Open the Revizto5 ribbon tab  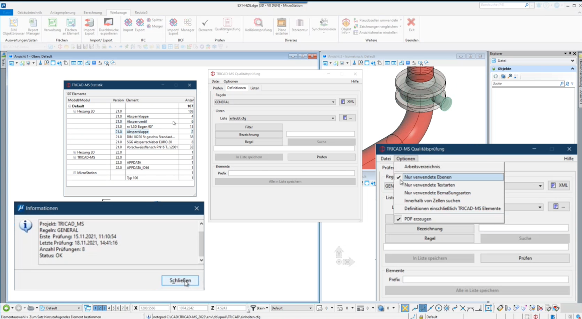coord(141,12)
